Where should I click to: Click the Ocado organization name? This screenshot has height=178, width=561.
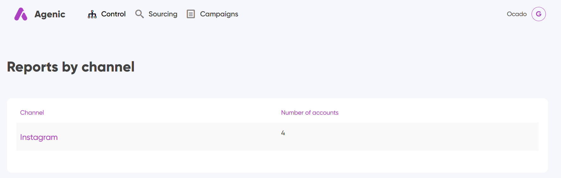click(x=516, y=14)
